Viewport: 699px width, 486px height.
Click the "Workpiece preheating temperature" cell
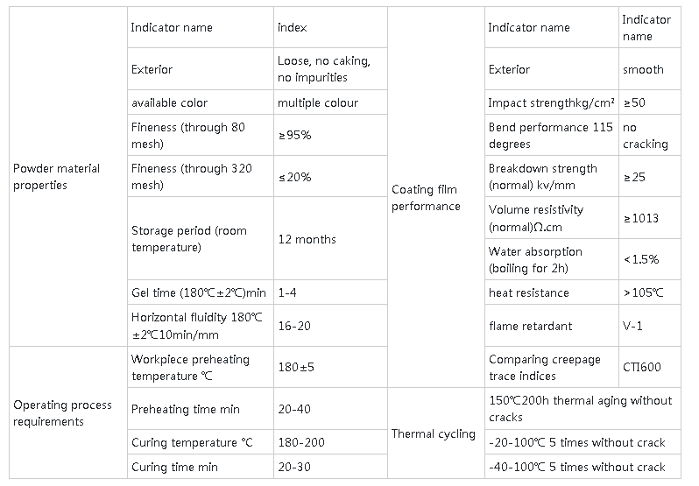click(190, 368)
